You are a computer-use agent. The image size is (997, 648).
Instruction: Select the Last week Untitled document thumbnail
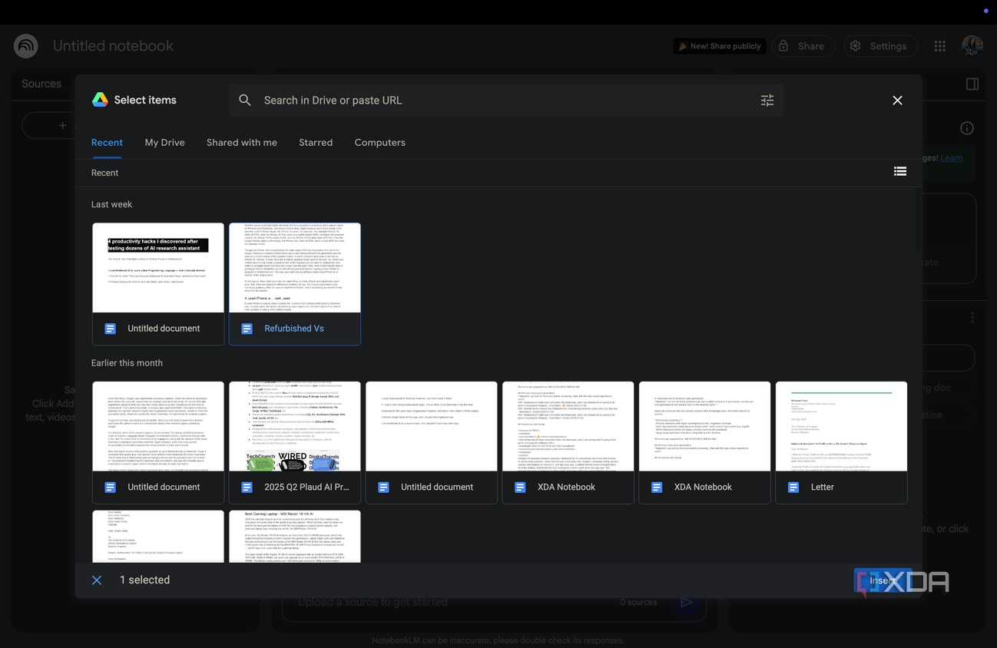click(158, 284)
